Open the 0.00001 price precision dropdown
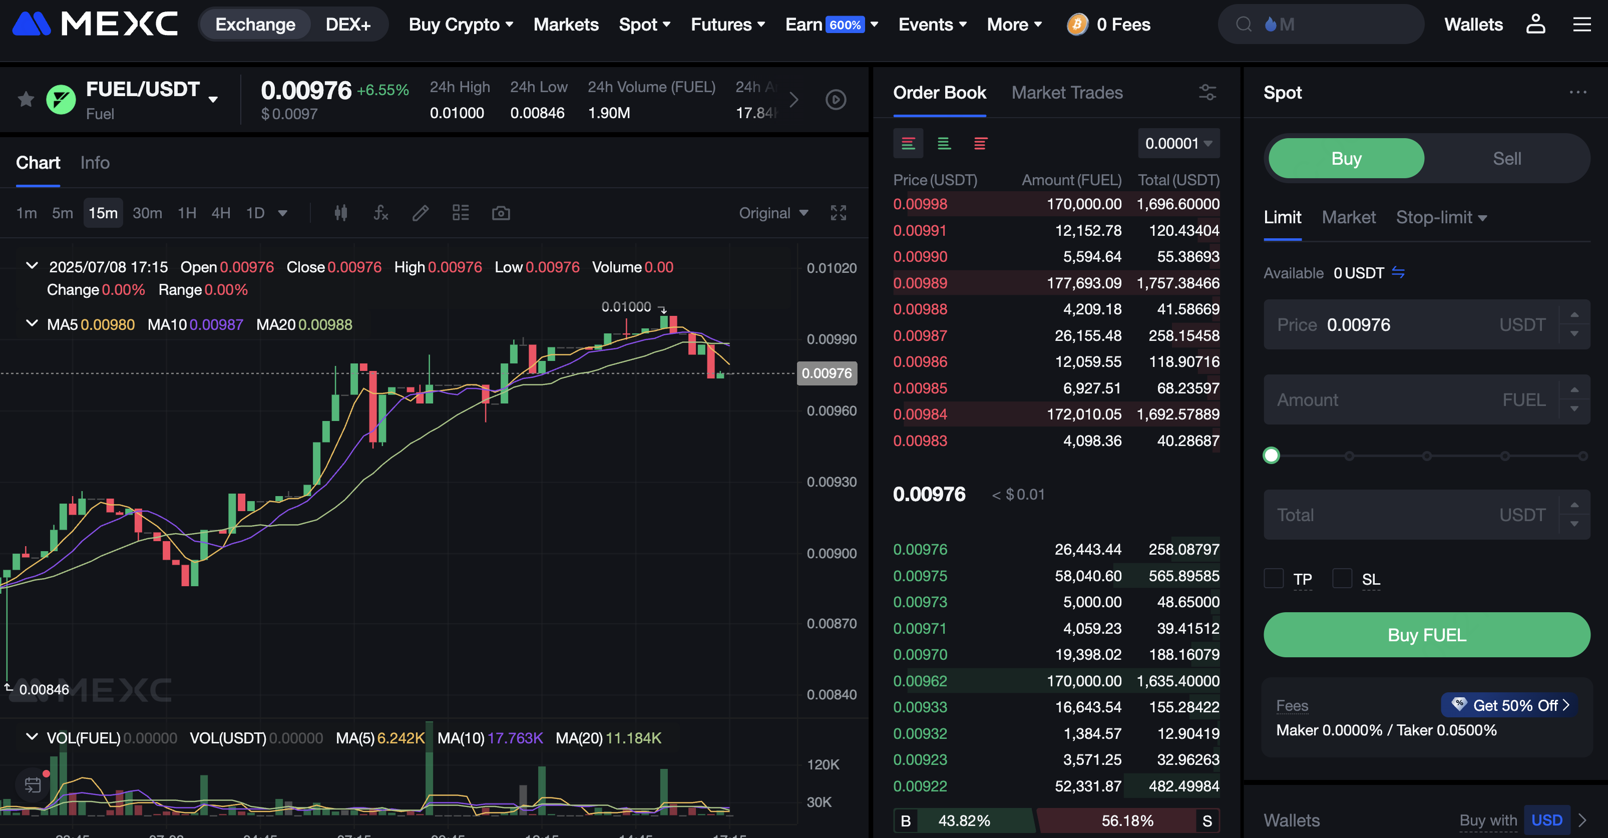Screen dimensions: 1608x838 click(1178, 144)
